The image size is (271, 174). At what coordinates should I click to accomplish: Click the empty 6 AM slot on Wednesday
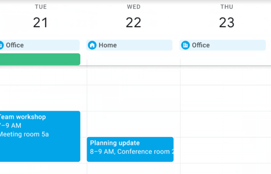coord(133,98)
